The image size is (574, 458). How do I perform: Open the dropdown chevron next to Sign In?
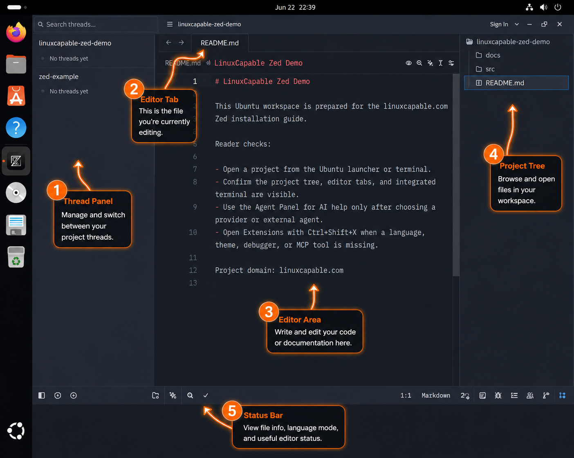(517, 24)
